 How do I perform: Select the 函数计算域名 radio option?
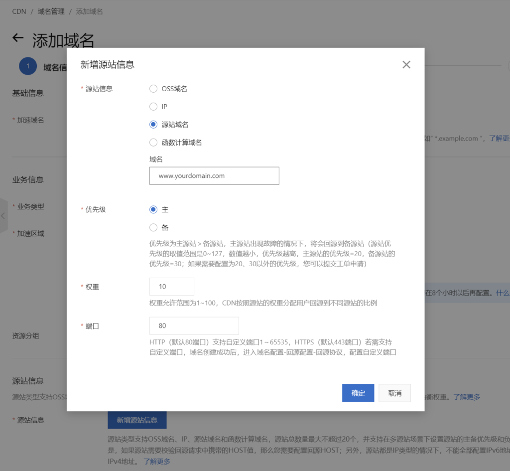153,143
